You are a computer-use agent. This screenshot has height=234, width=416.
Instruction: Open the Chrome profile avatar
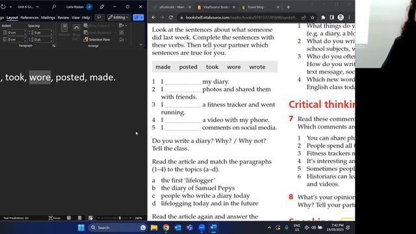pyautogui.click(x=341, y=18)
